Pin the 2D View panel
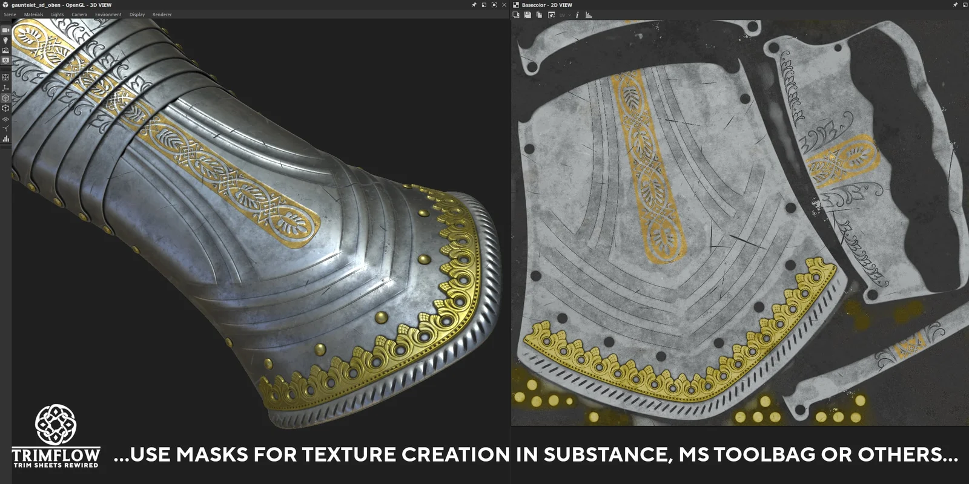Viewport: 969px width, 484px height. pyautogui.click(x=955, y=5)
